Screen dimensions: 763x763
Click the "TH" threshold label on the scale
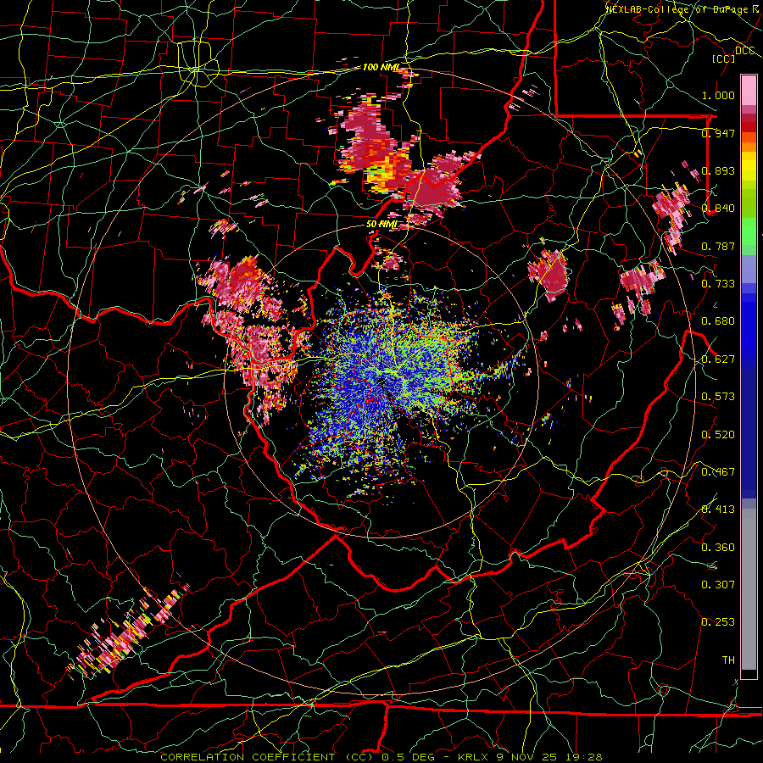(x=728, y=660)
